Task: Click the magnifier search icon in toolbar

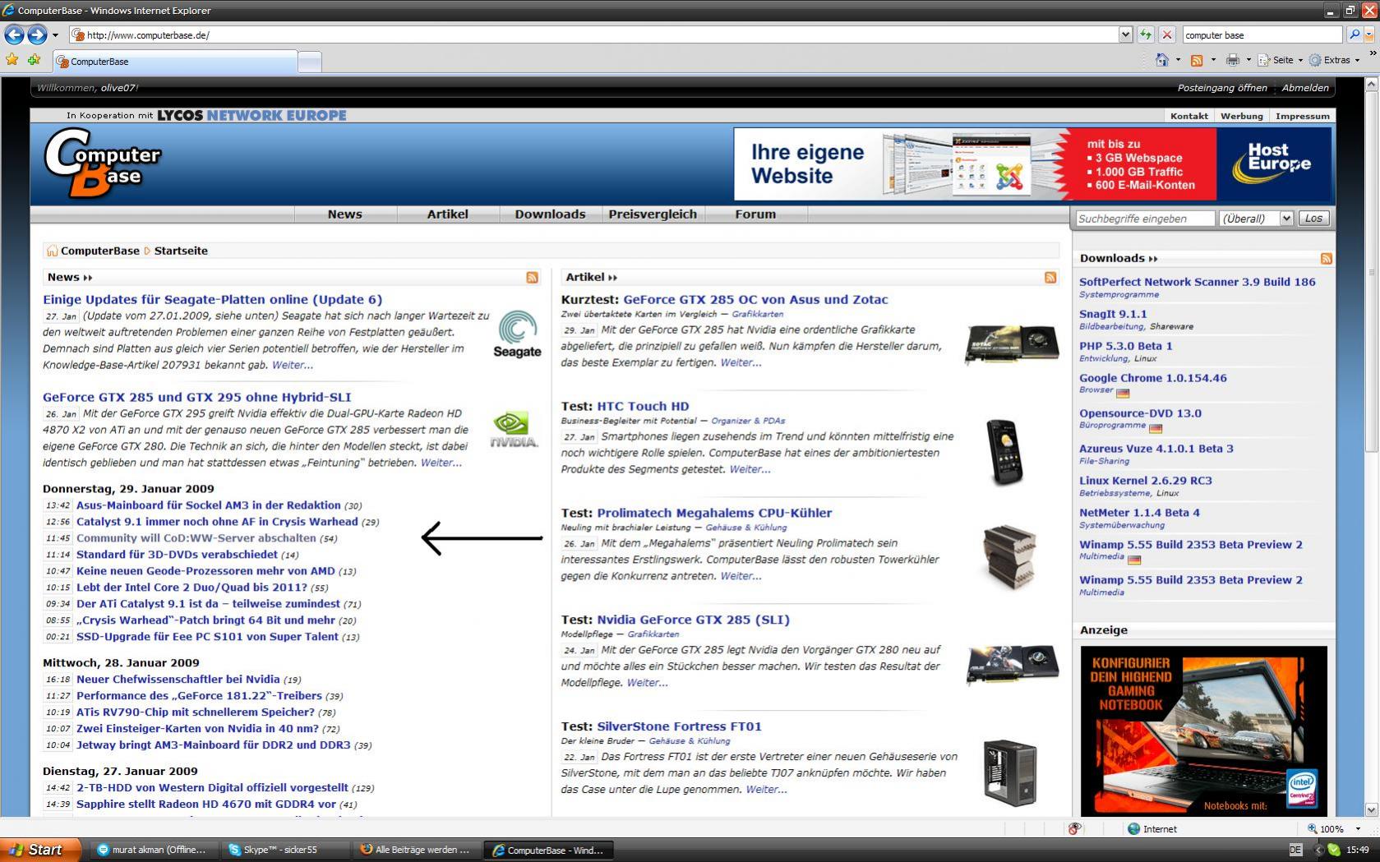Action: click(x=1355, y=35)
